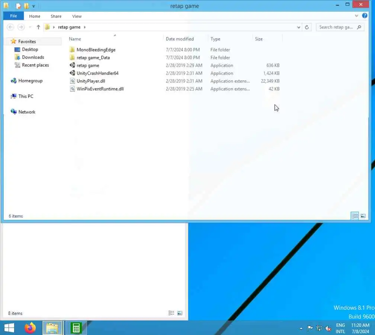Select Favorites in the navigation pane
The image size is (375, 335).
[x=27, y=41]
